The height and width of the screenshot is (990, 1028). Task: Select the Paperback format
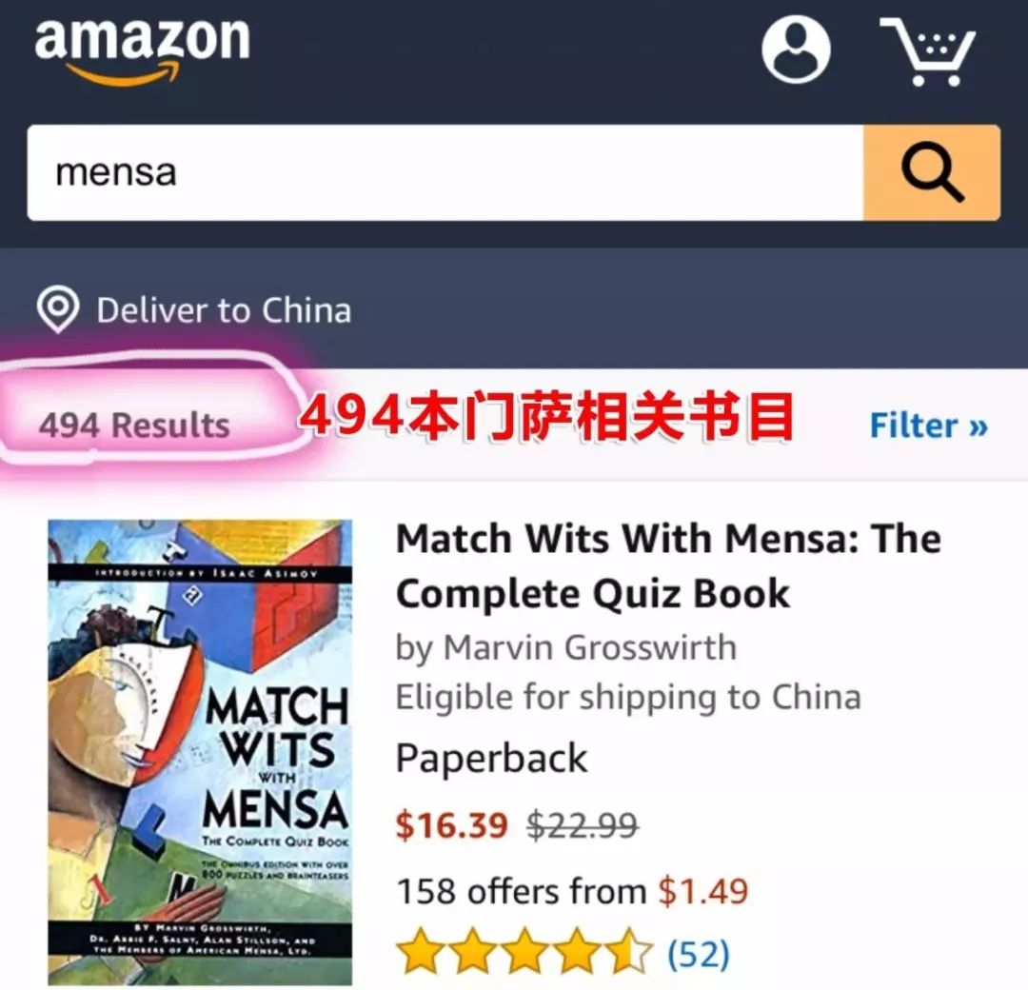492,758
